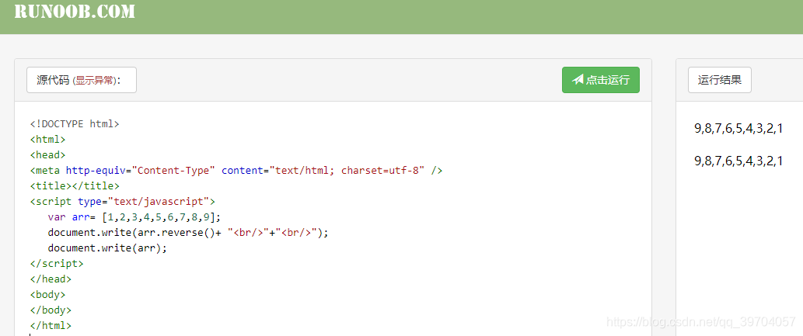The width and height of the screenshot is (803, 336).
Task: Click the closing </script> tag line
Action: pyautogui.click(x=56, y=263)
